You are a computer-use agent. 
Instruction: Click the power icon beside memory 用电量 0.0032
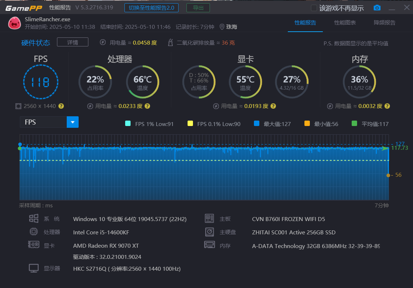coord(330,106)
